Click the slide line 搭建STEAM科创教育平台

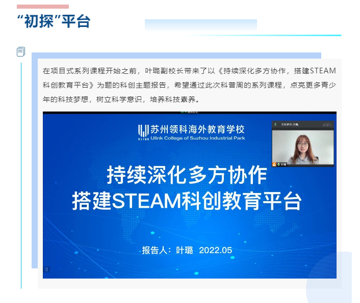[x=187, y=201]
